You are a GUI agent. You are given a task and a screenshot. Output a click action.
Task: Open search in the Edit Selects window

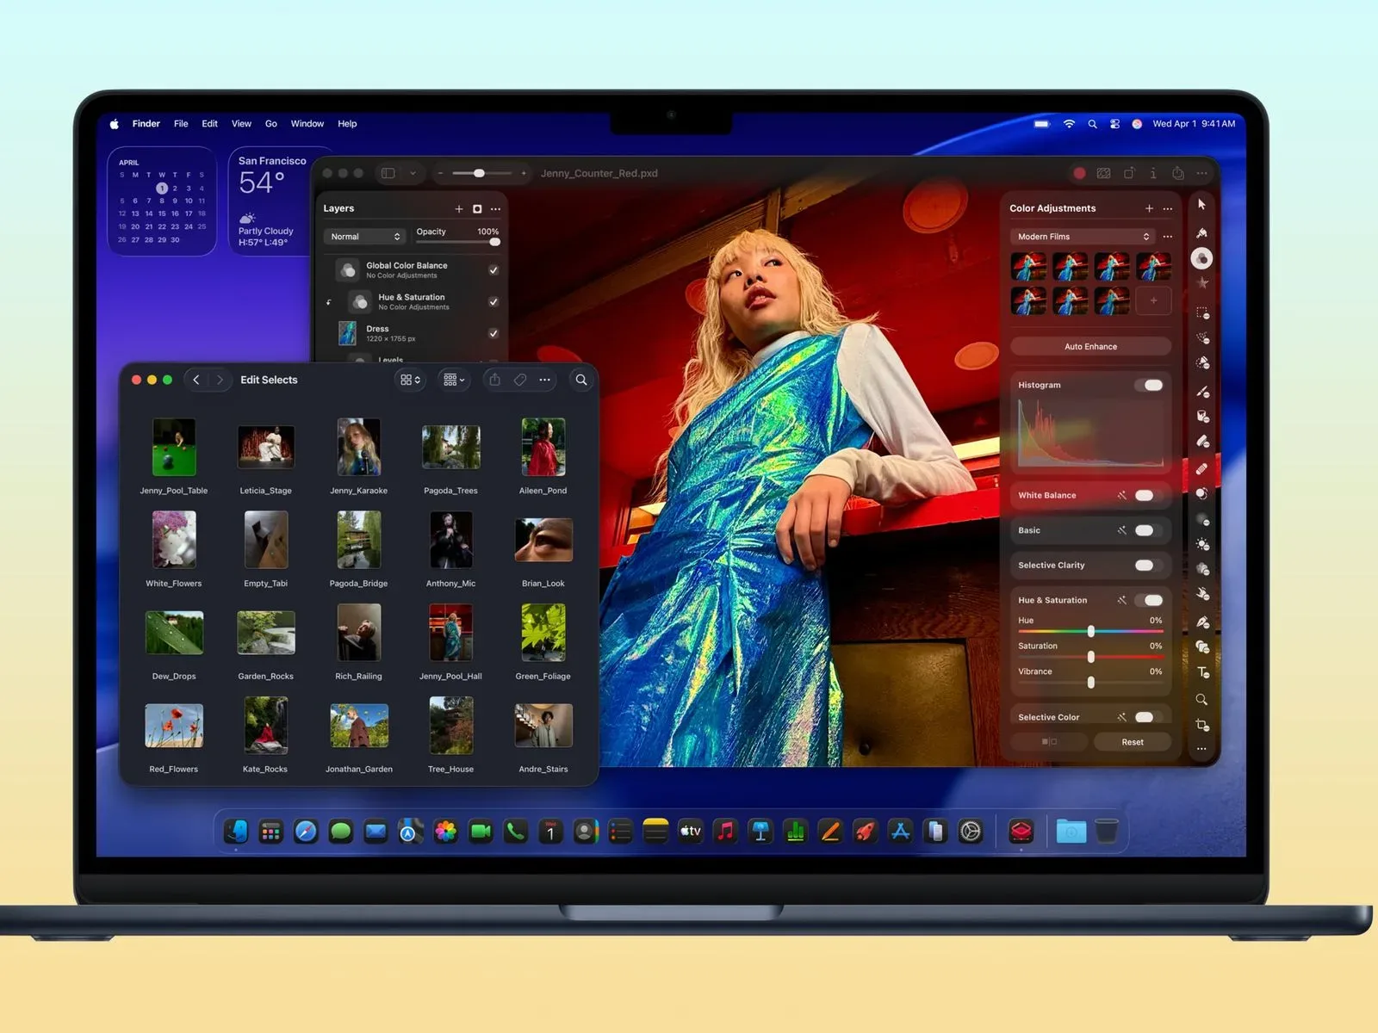pyautogui.click(x=581, y=380)
